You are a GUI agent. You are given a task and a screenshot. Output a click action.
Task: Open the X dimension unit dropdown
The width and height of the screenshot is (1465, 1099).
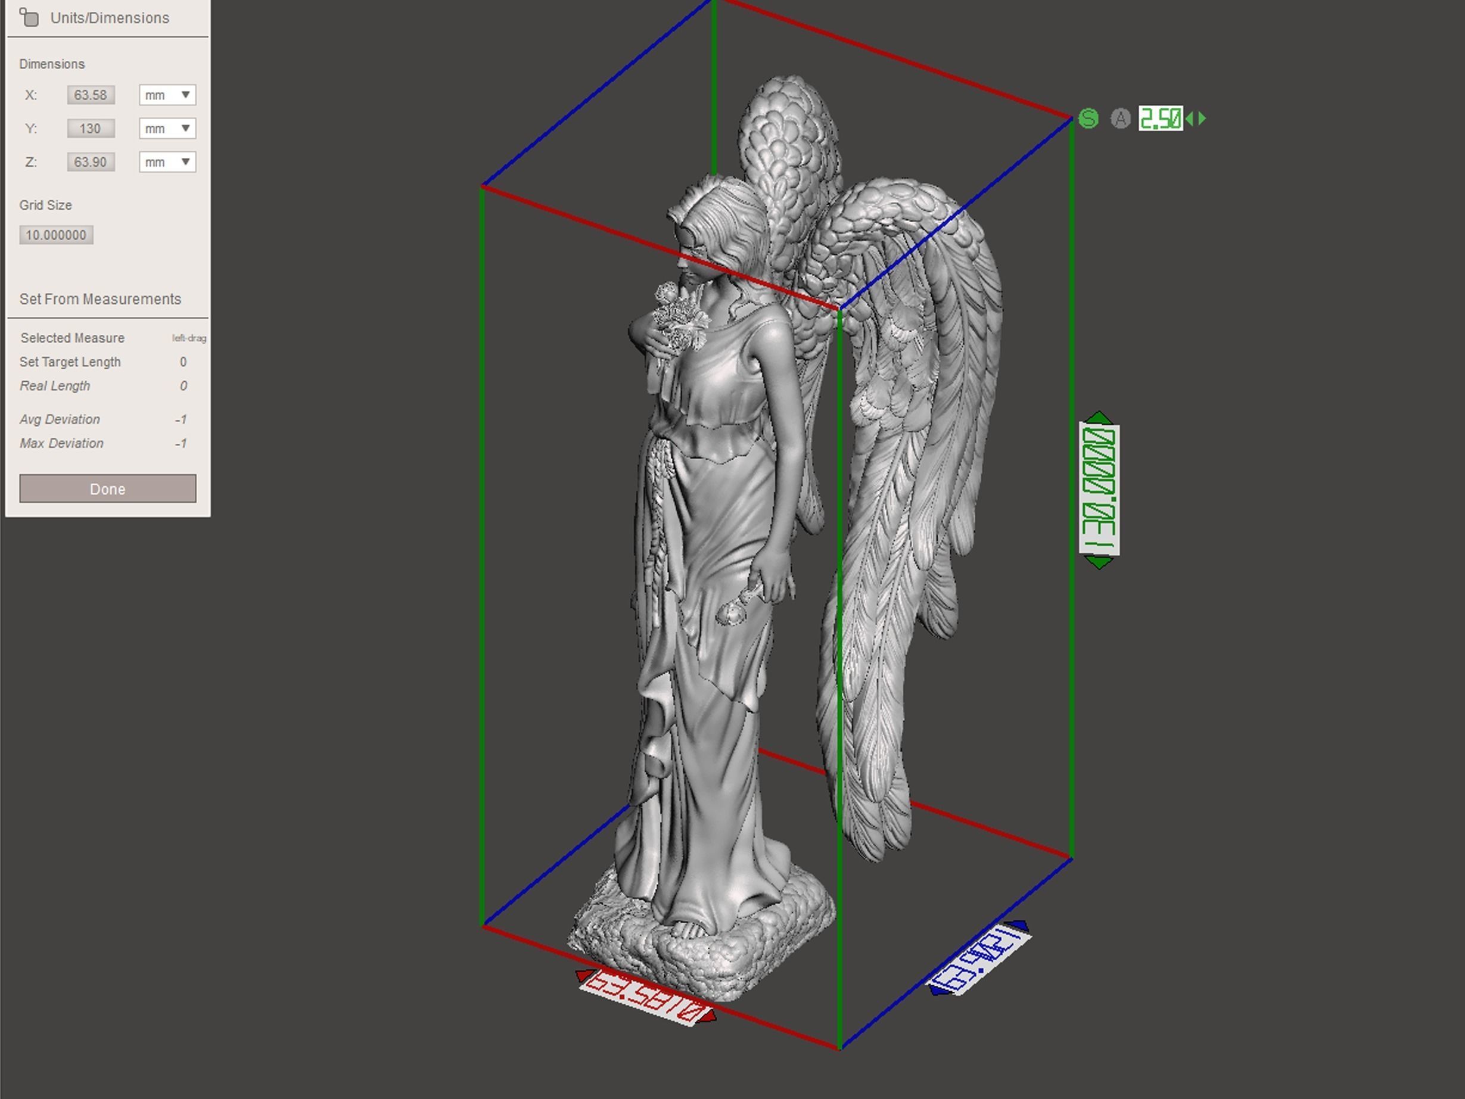(x=167, y=95)
